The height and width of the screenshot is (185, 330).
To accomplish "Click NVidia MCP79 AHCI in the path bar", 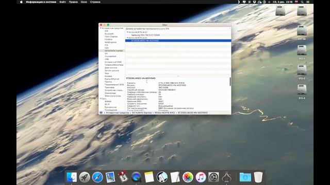I will click(165, 113).
